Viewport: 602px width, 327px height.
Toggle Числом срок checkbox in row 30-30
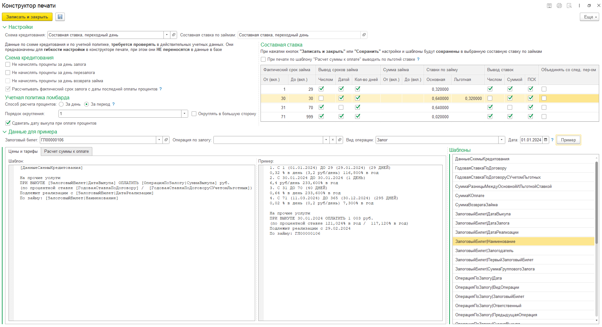pos(321,98)
